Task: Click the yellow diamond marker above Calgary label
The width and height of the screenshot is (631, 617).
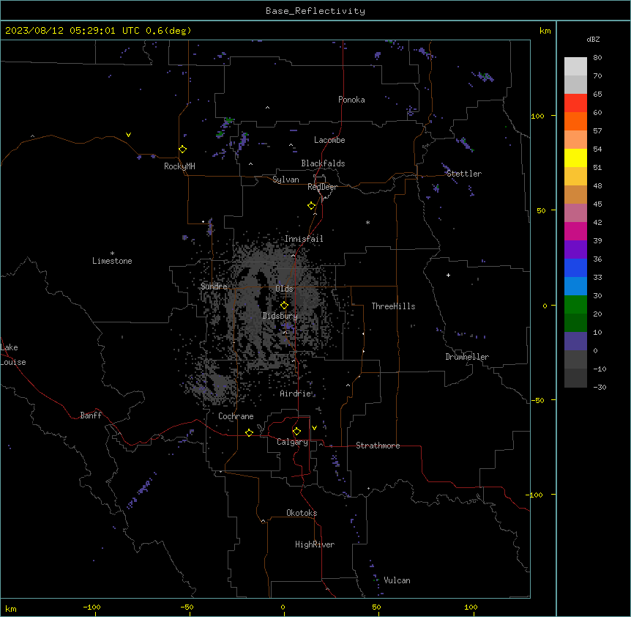Action: coord(296,432)
